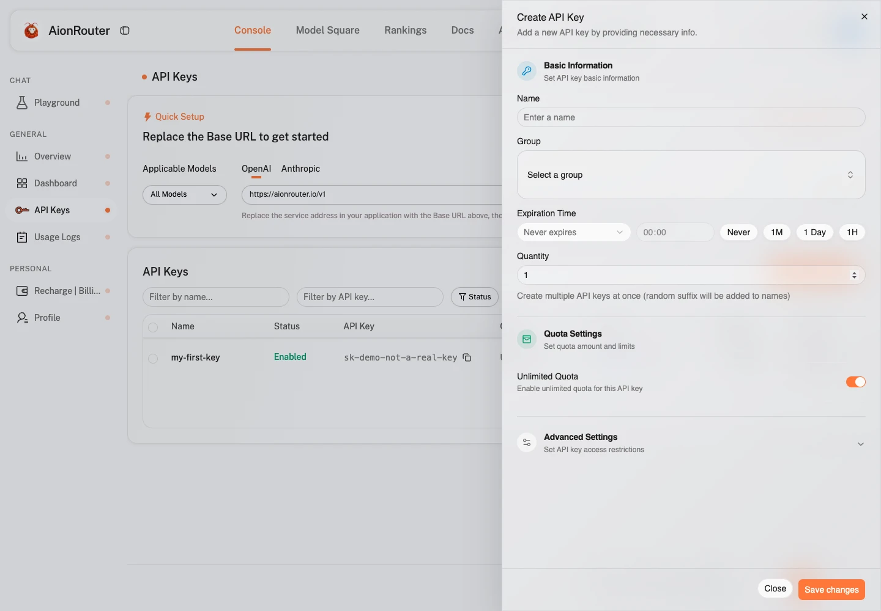Screen dimensions: 881x611
Task: Turn off the Unlimited Quota switch
Action: click(x=855, y=382)
